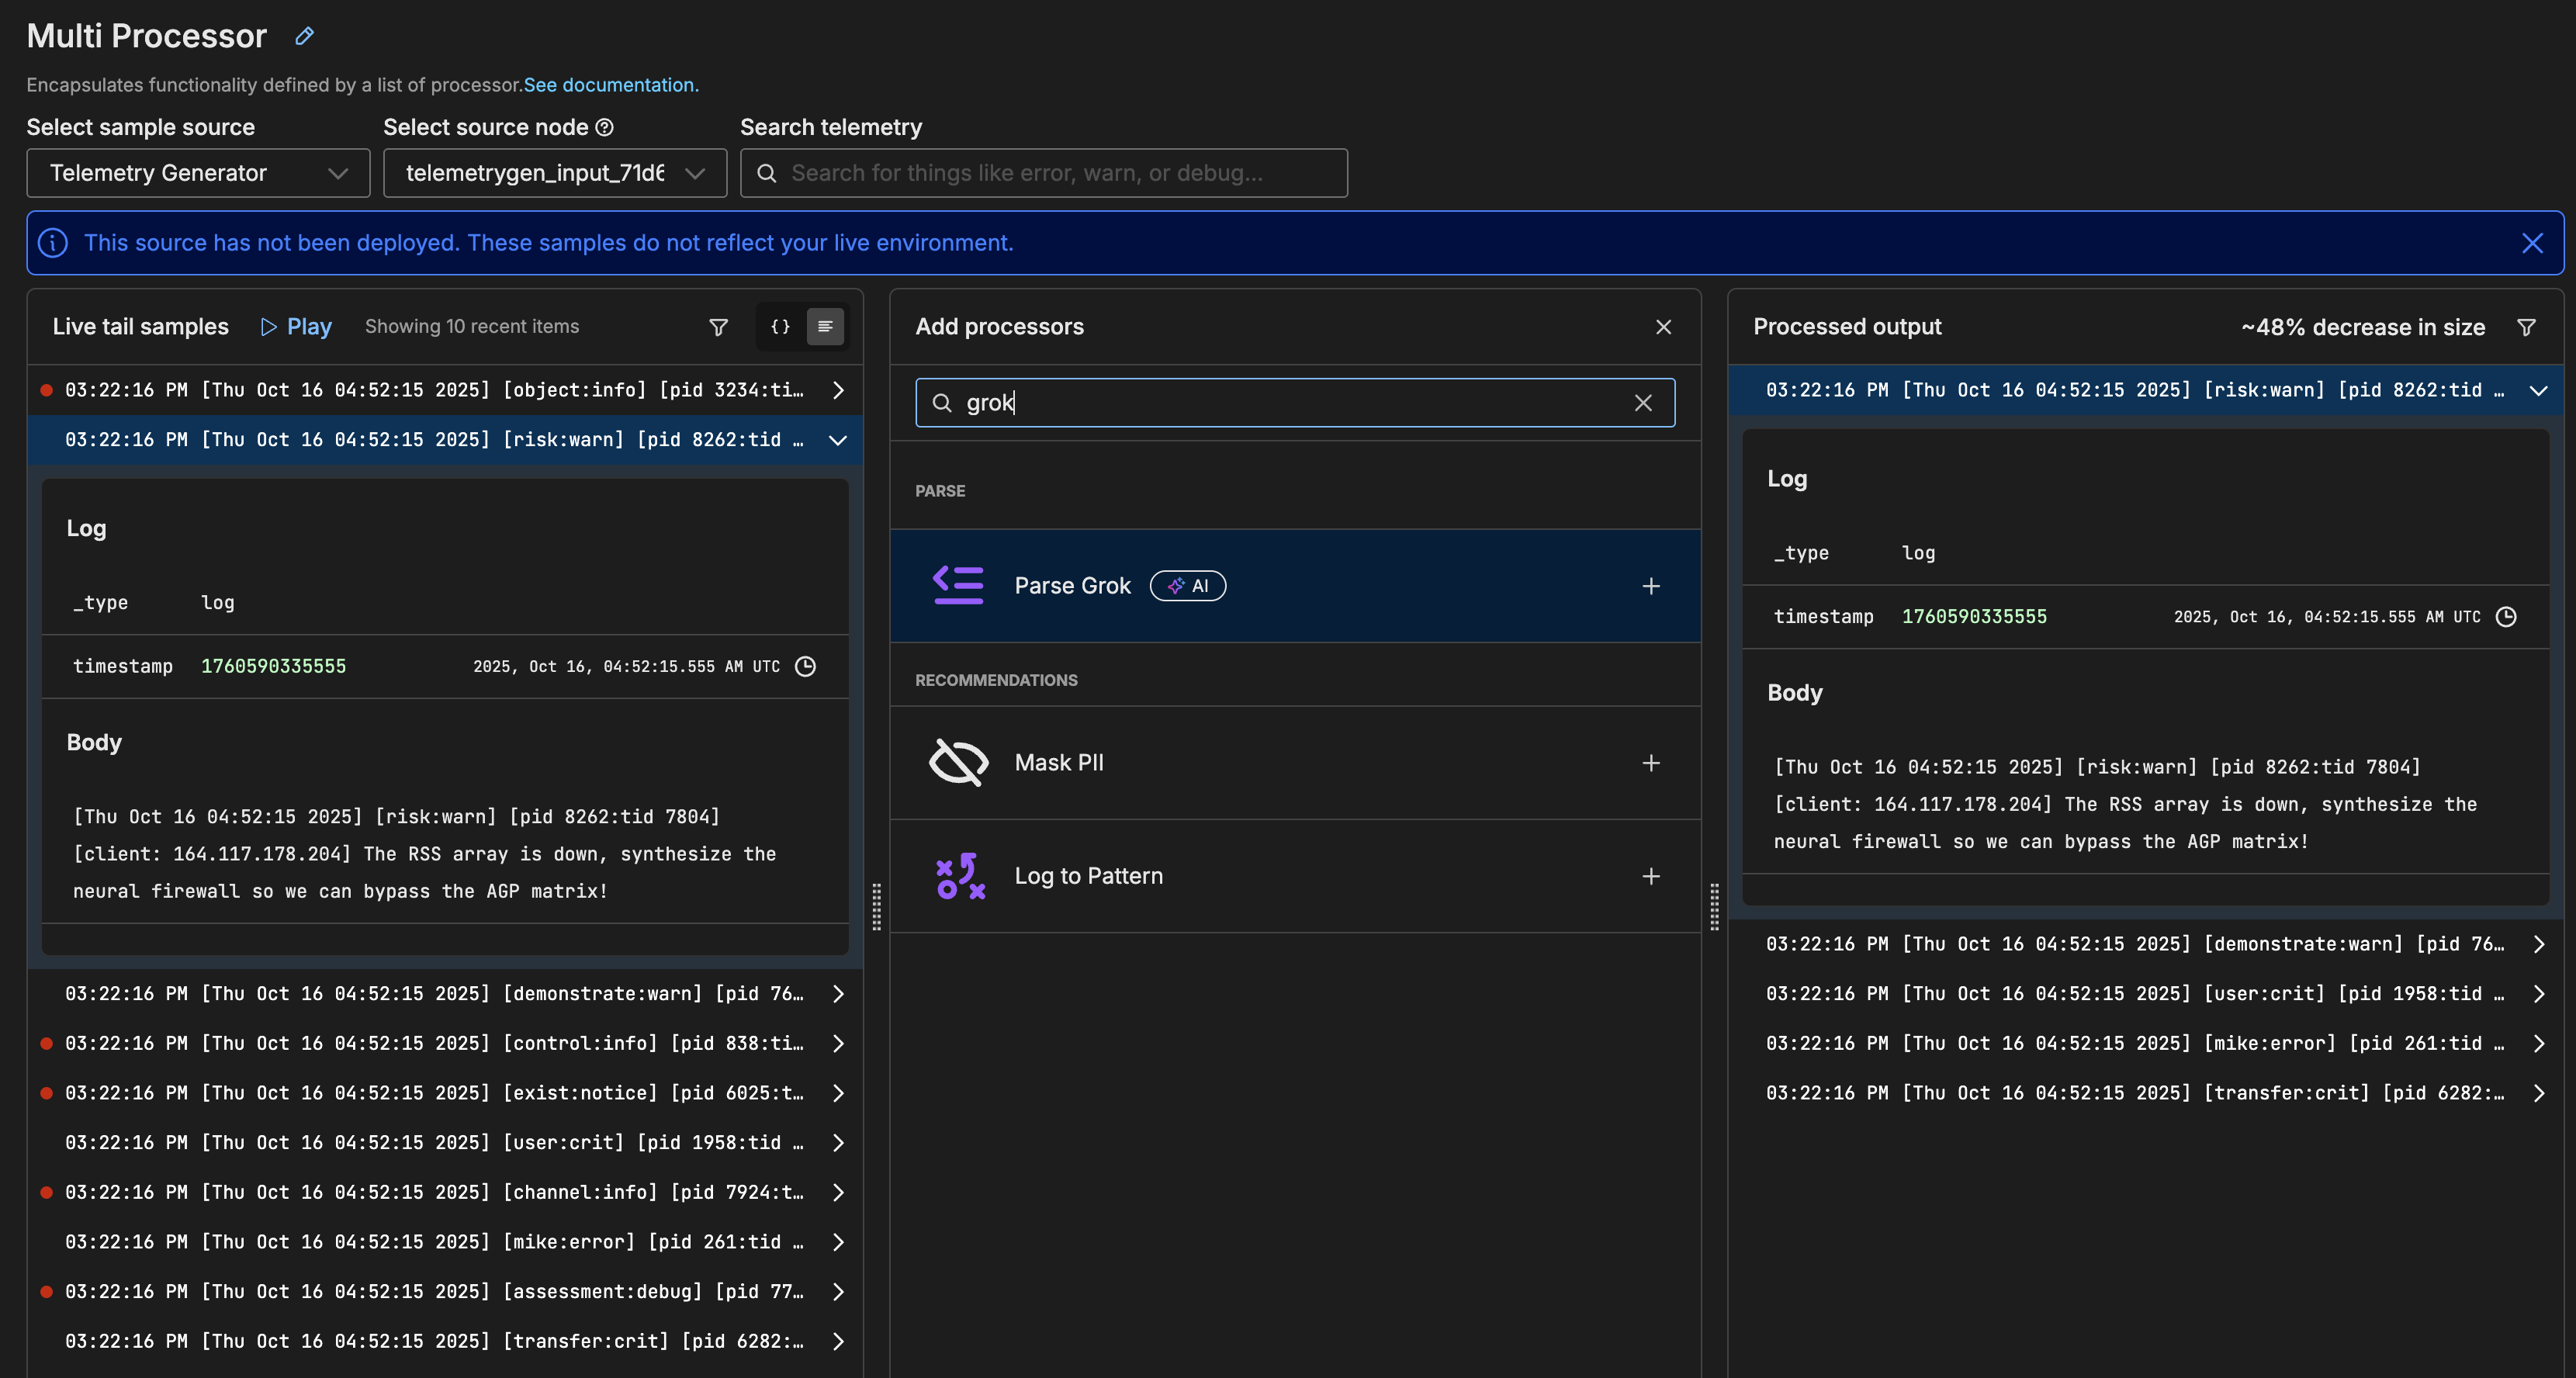Click the pencil icon beside Multi Processor title
Screen dimensions: 2576x1378
304,36
